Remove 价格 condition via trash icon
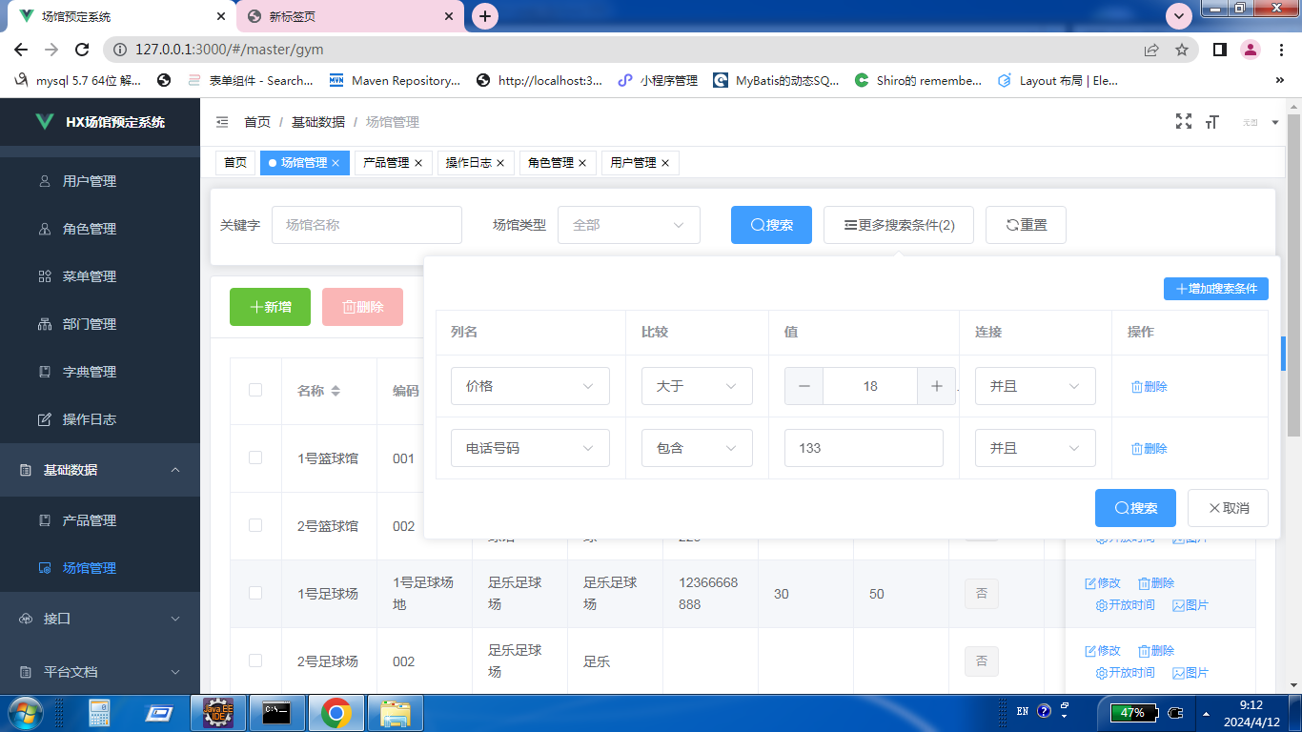This screenshot has width=1302, height=732. [x=1147, y=386]
